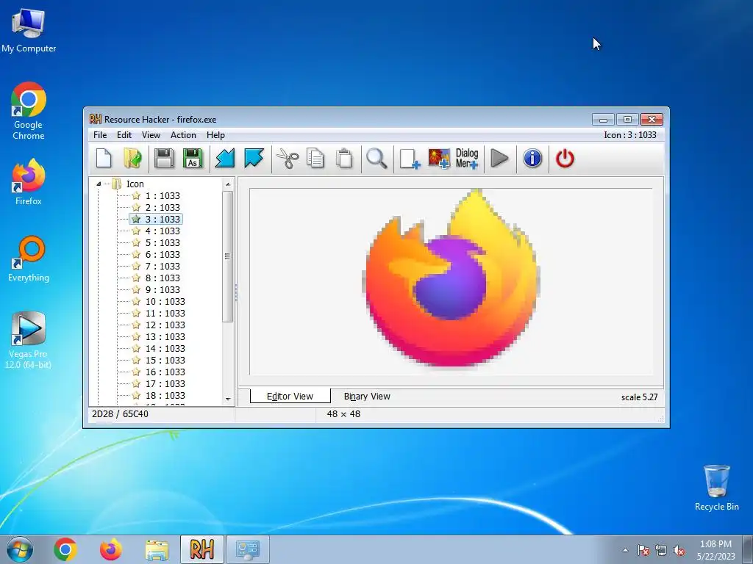The width and height of the screenshot is (753, 564).
Task: Select tree item 5 : 1033
Action: (163, 242)
